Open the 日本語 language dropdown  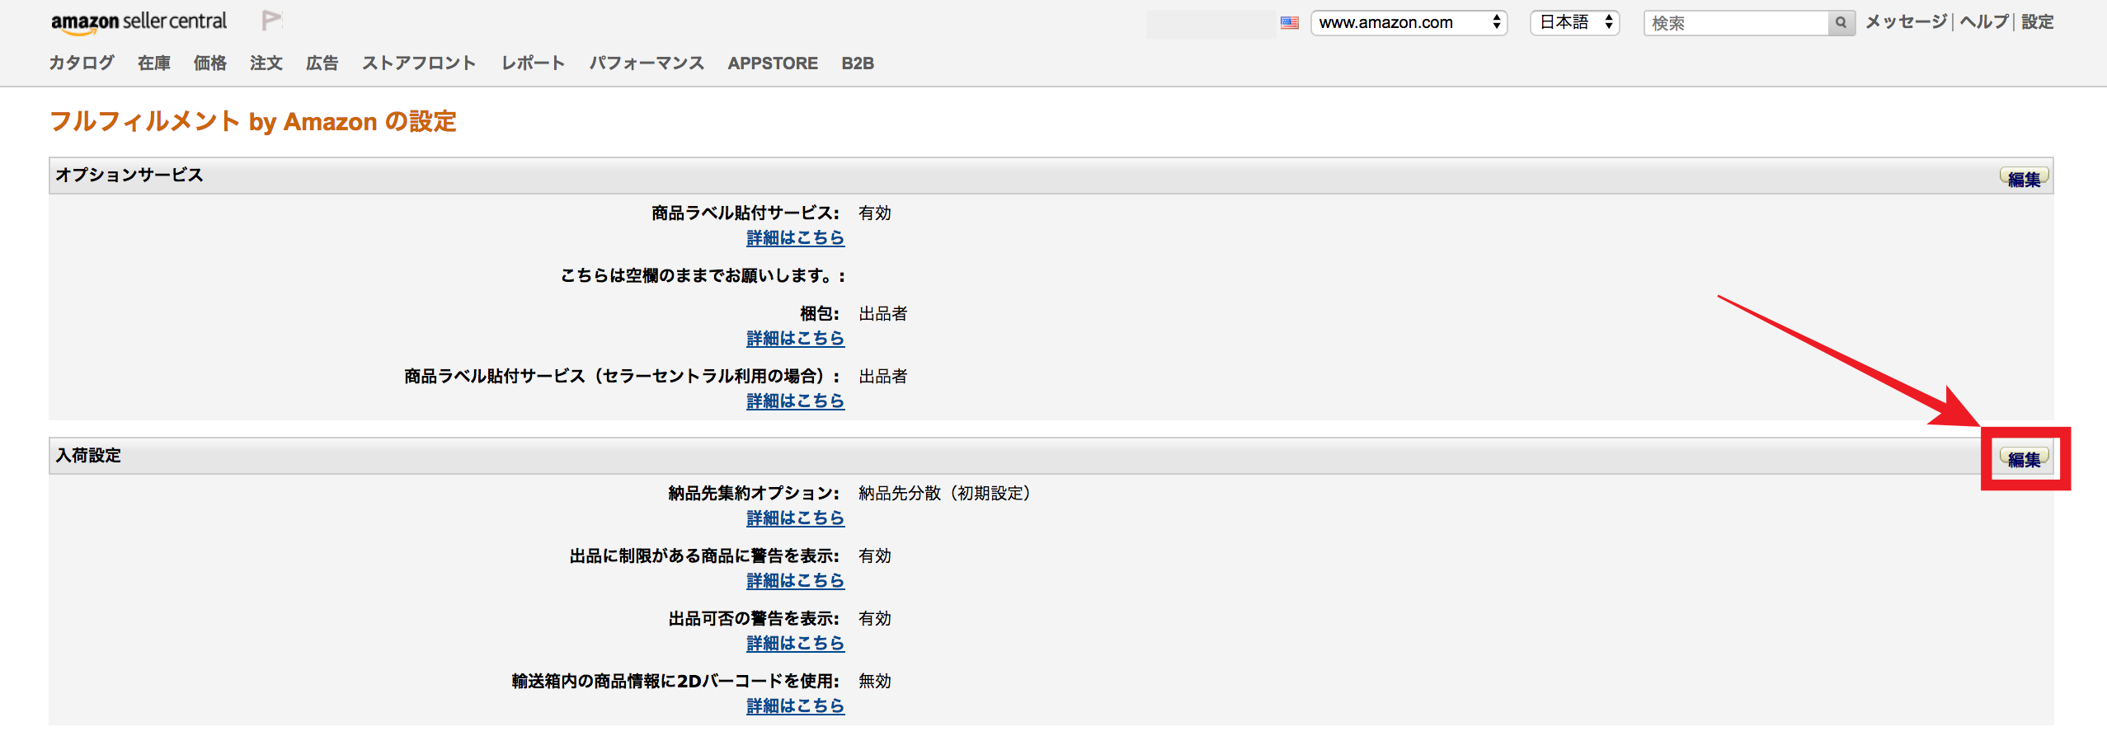[1575, 23]
